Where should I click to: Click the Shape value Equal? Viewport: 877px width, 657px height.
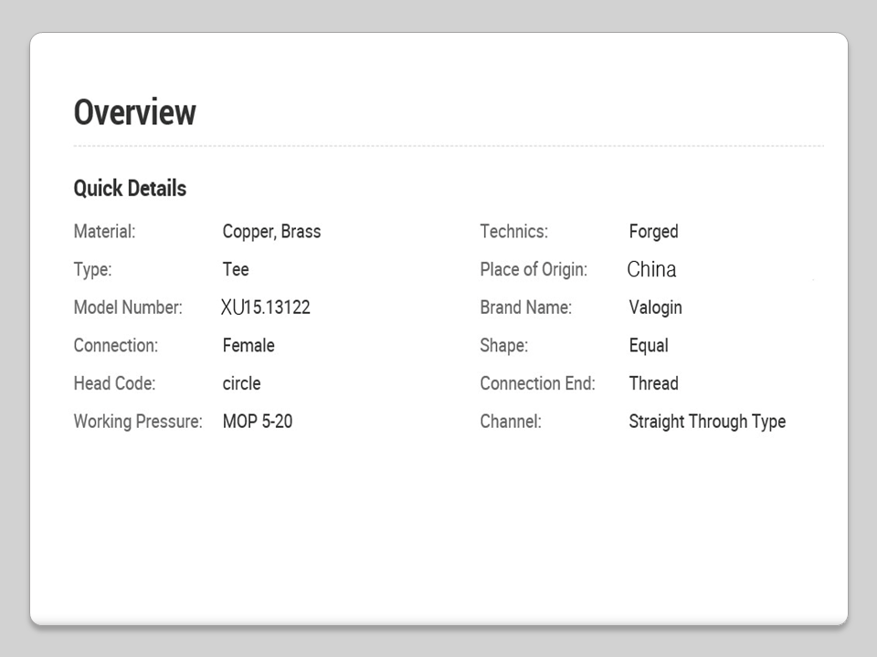[x=649, y=346]
